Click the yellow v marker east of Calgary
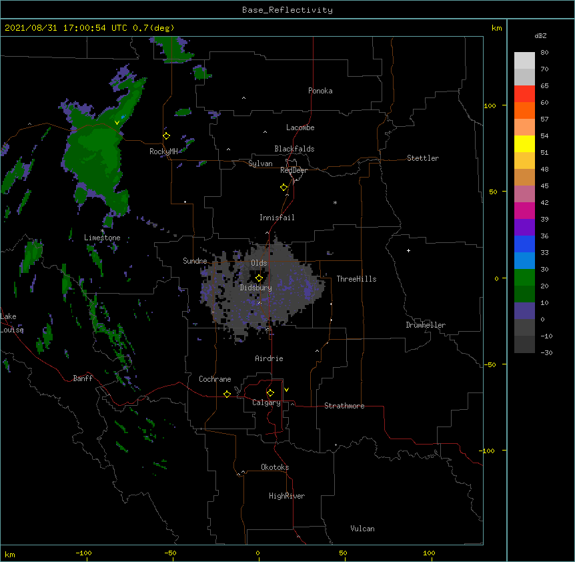This screenshot has width=575, height=562. [286, 390]
